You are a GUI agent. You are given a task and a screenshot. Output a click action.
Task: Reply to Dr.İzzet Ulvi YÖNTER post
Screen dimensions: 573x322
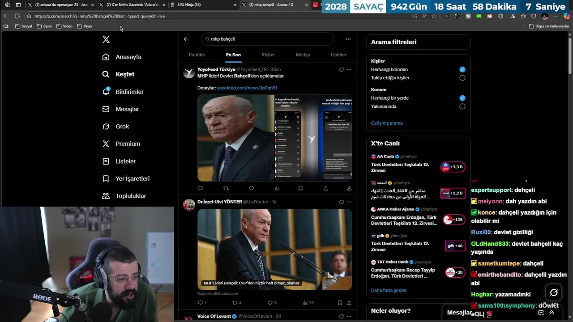pos(201,303)
